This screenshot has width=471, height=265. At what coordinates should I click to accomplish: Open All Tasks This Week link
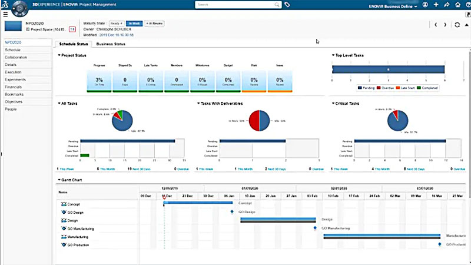[x=67, y=169]
